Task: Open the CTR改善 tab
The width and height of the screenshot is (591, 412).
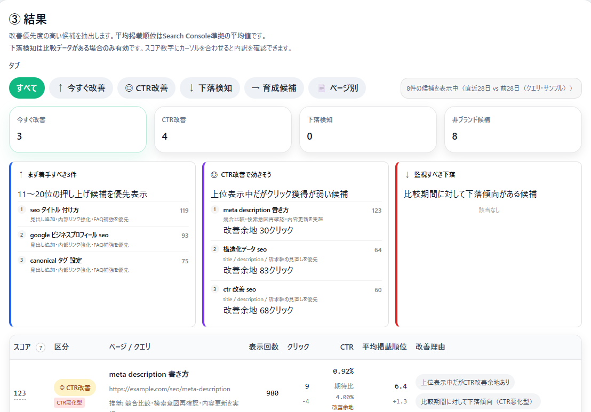Action: pyautogui.click(x=146, y=88)
